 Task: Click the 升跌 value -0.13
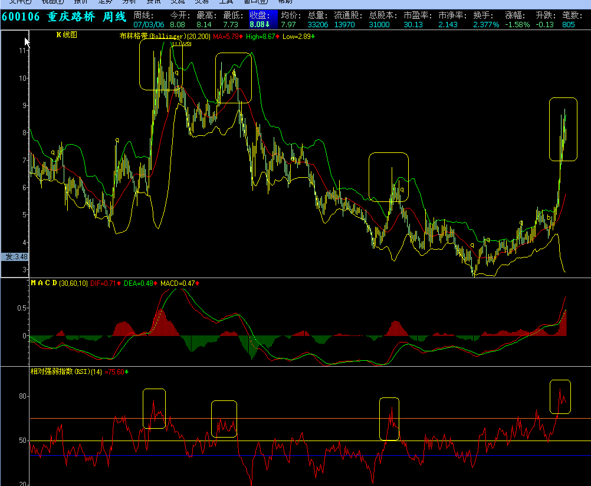(545, 25)
